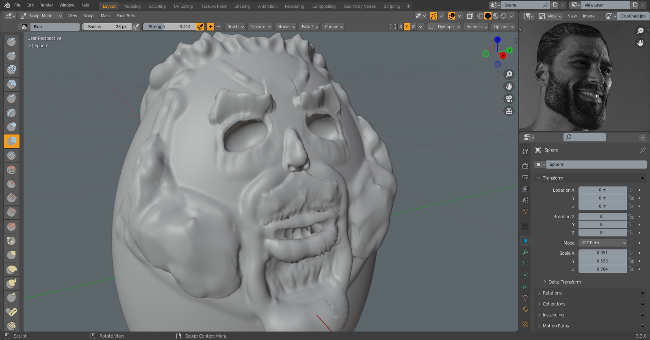Open the Material properties tab
Screen dimensions: 650x340
(x=525, y=309)
